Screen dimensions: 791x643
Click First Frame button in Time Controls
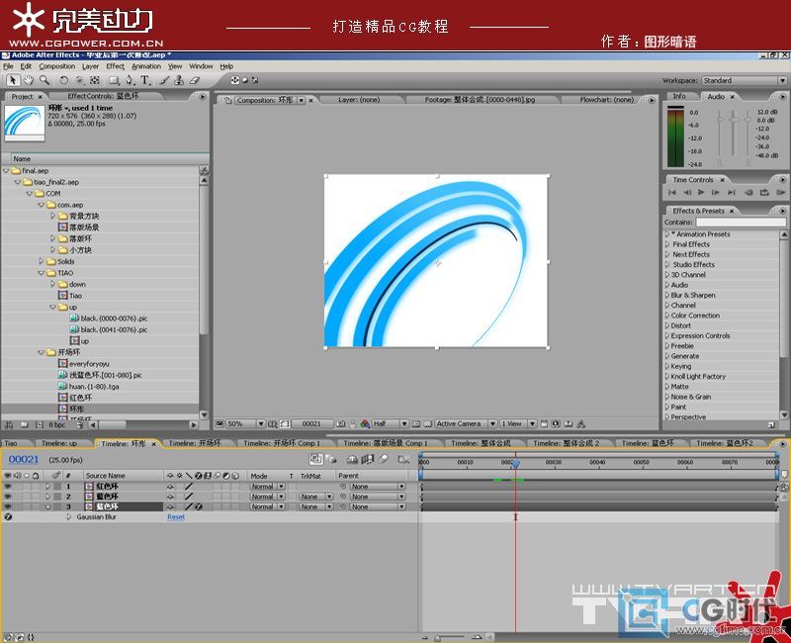pos(672,192)
